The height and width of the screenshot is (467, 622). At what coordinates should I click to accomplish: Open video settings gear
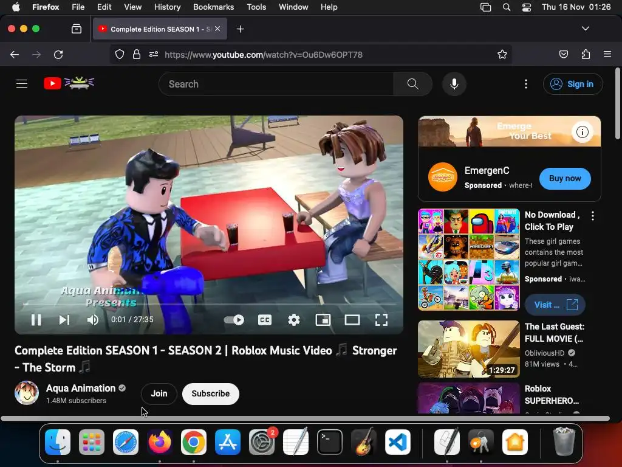293,320
